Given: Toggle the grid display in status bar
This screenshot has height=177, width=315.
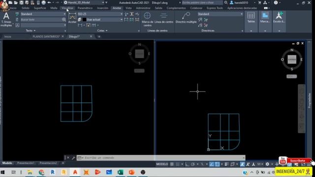Looking at the screenshot, I should pos(172,164).
